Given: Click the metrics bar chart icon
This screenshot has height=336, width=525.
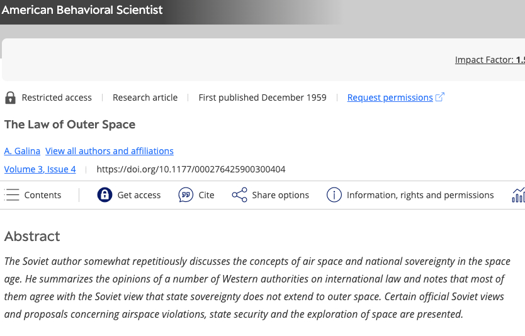Looking at the screenshot, I should click(519, 195).
